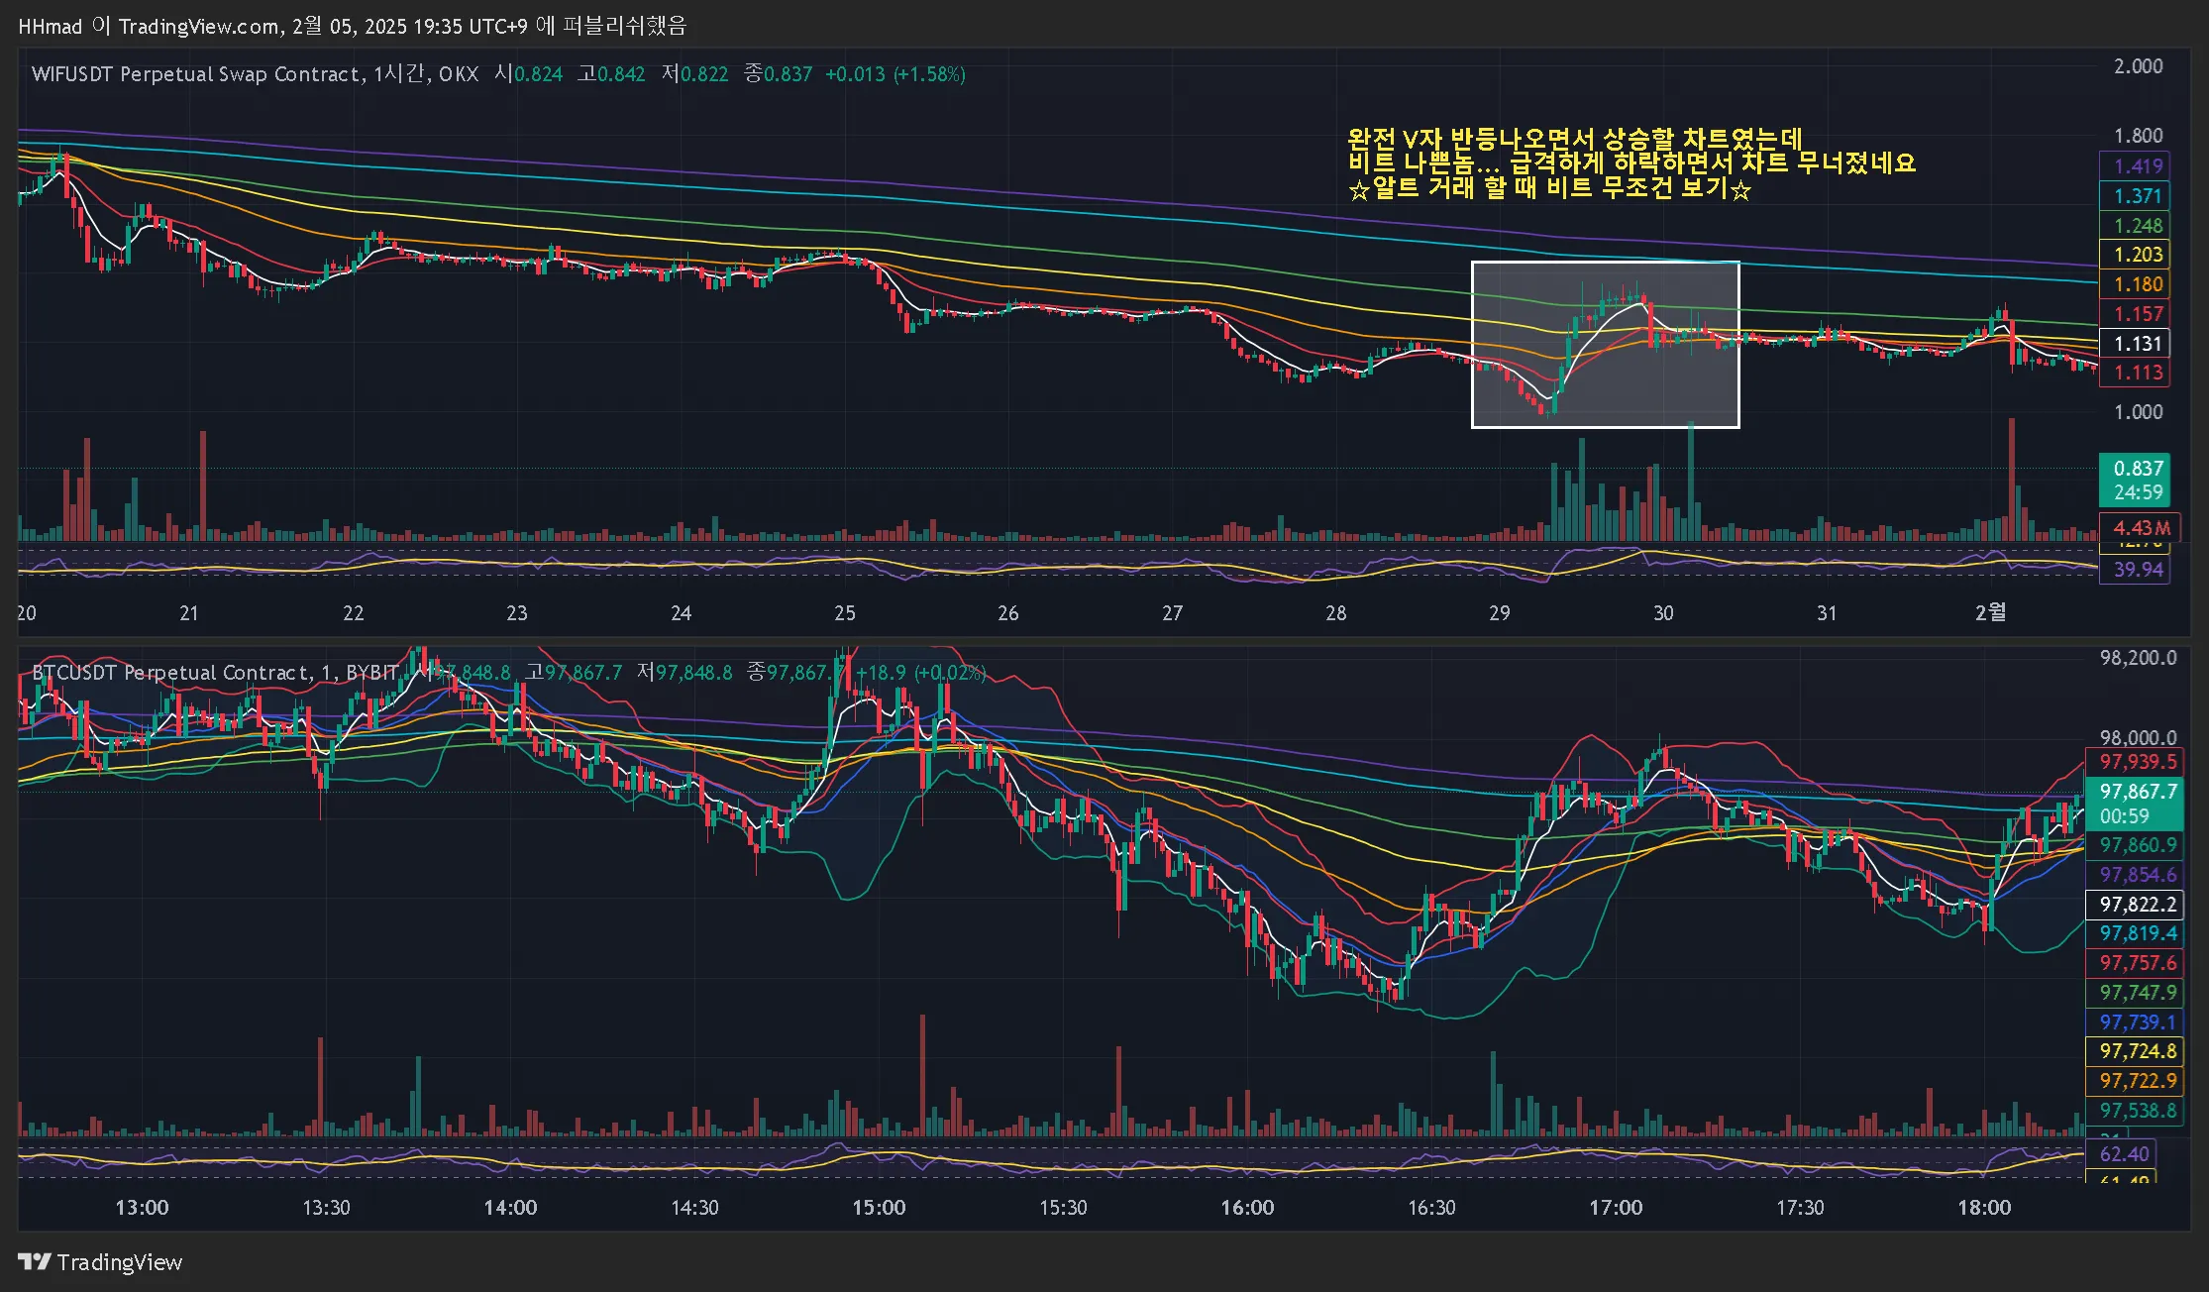Click the yellow Korean annotation text on WIF chart
The width and height of the screenshot is (2209, 1292).
click(x=1631, y=163)
